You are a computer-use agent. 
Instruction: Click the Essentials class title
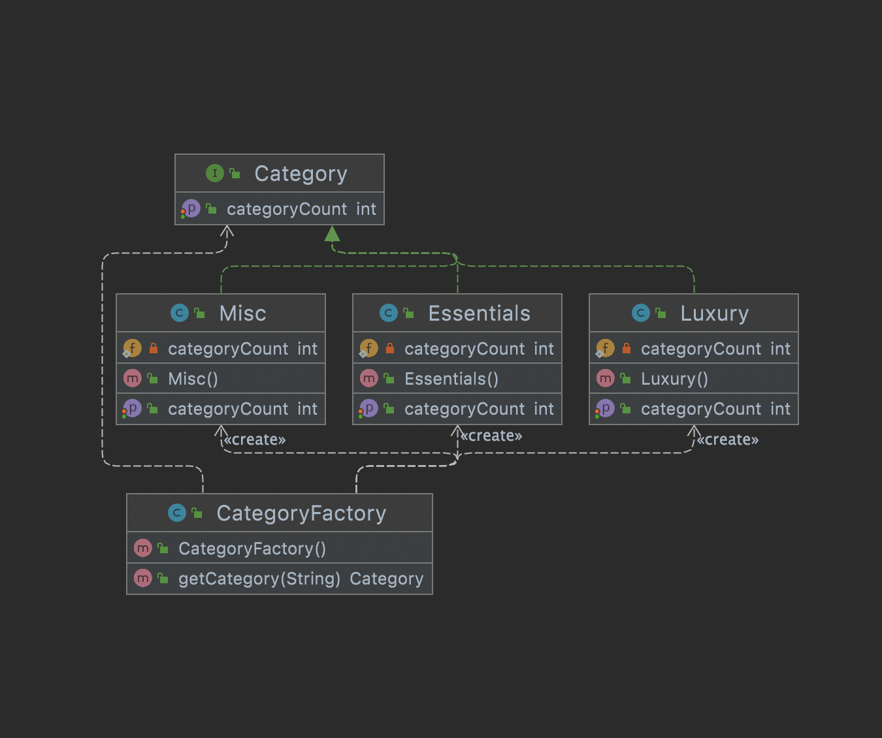(x=479, y=313)
